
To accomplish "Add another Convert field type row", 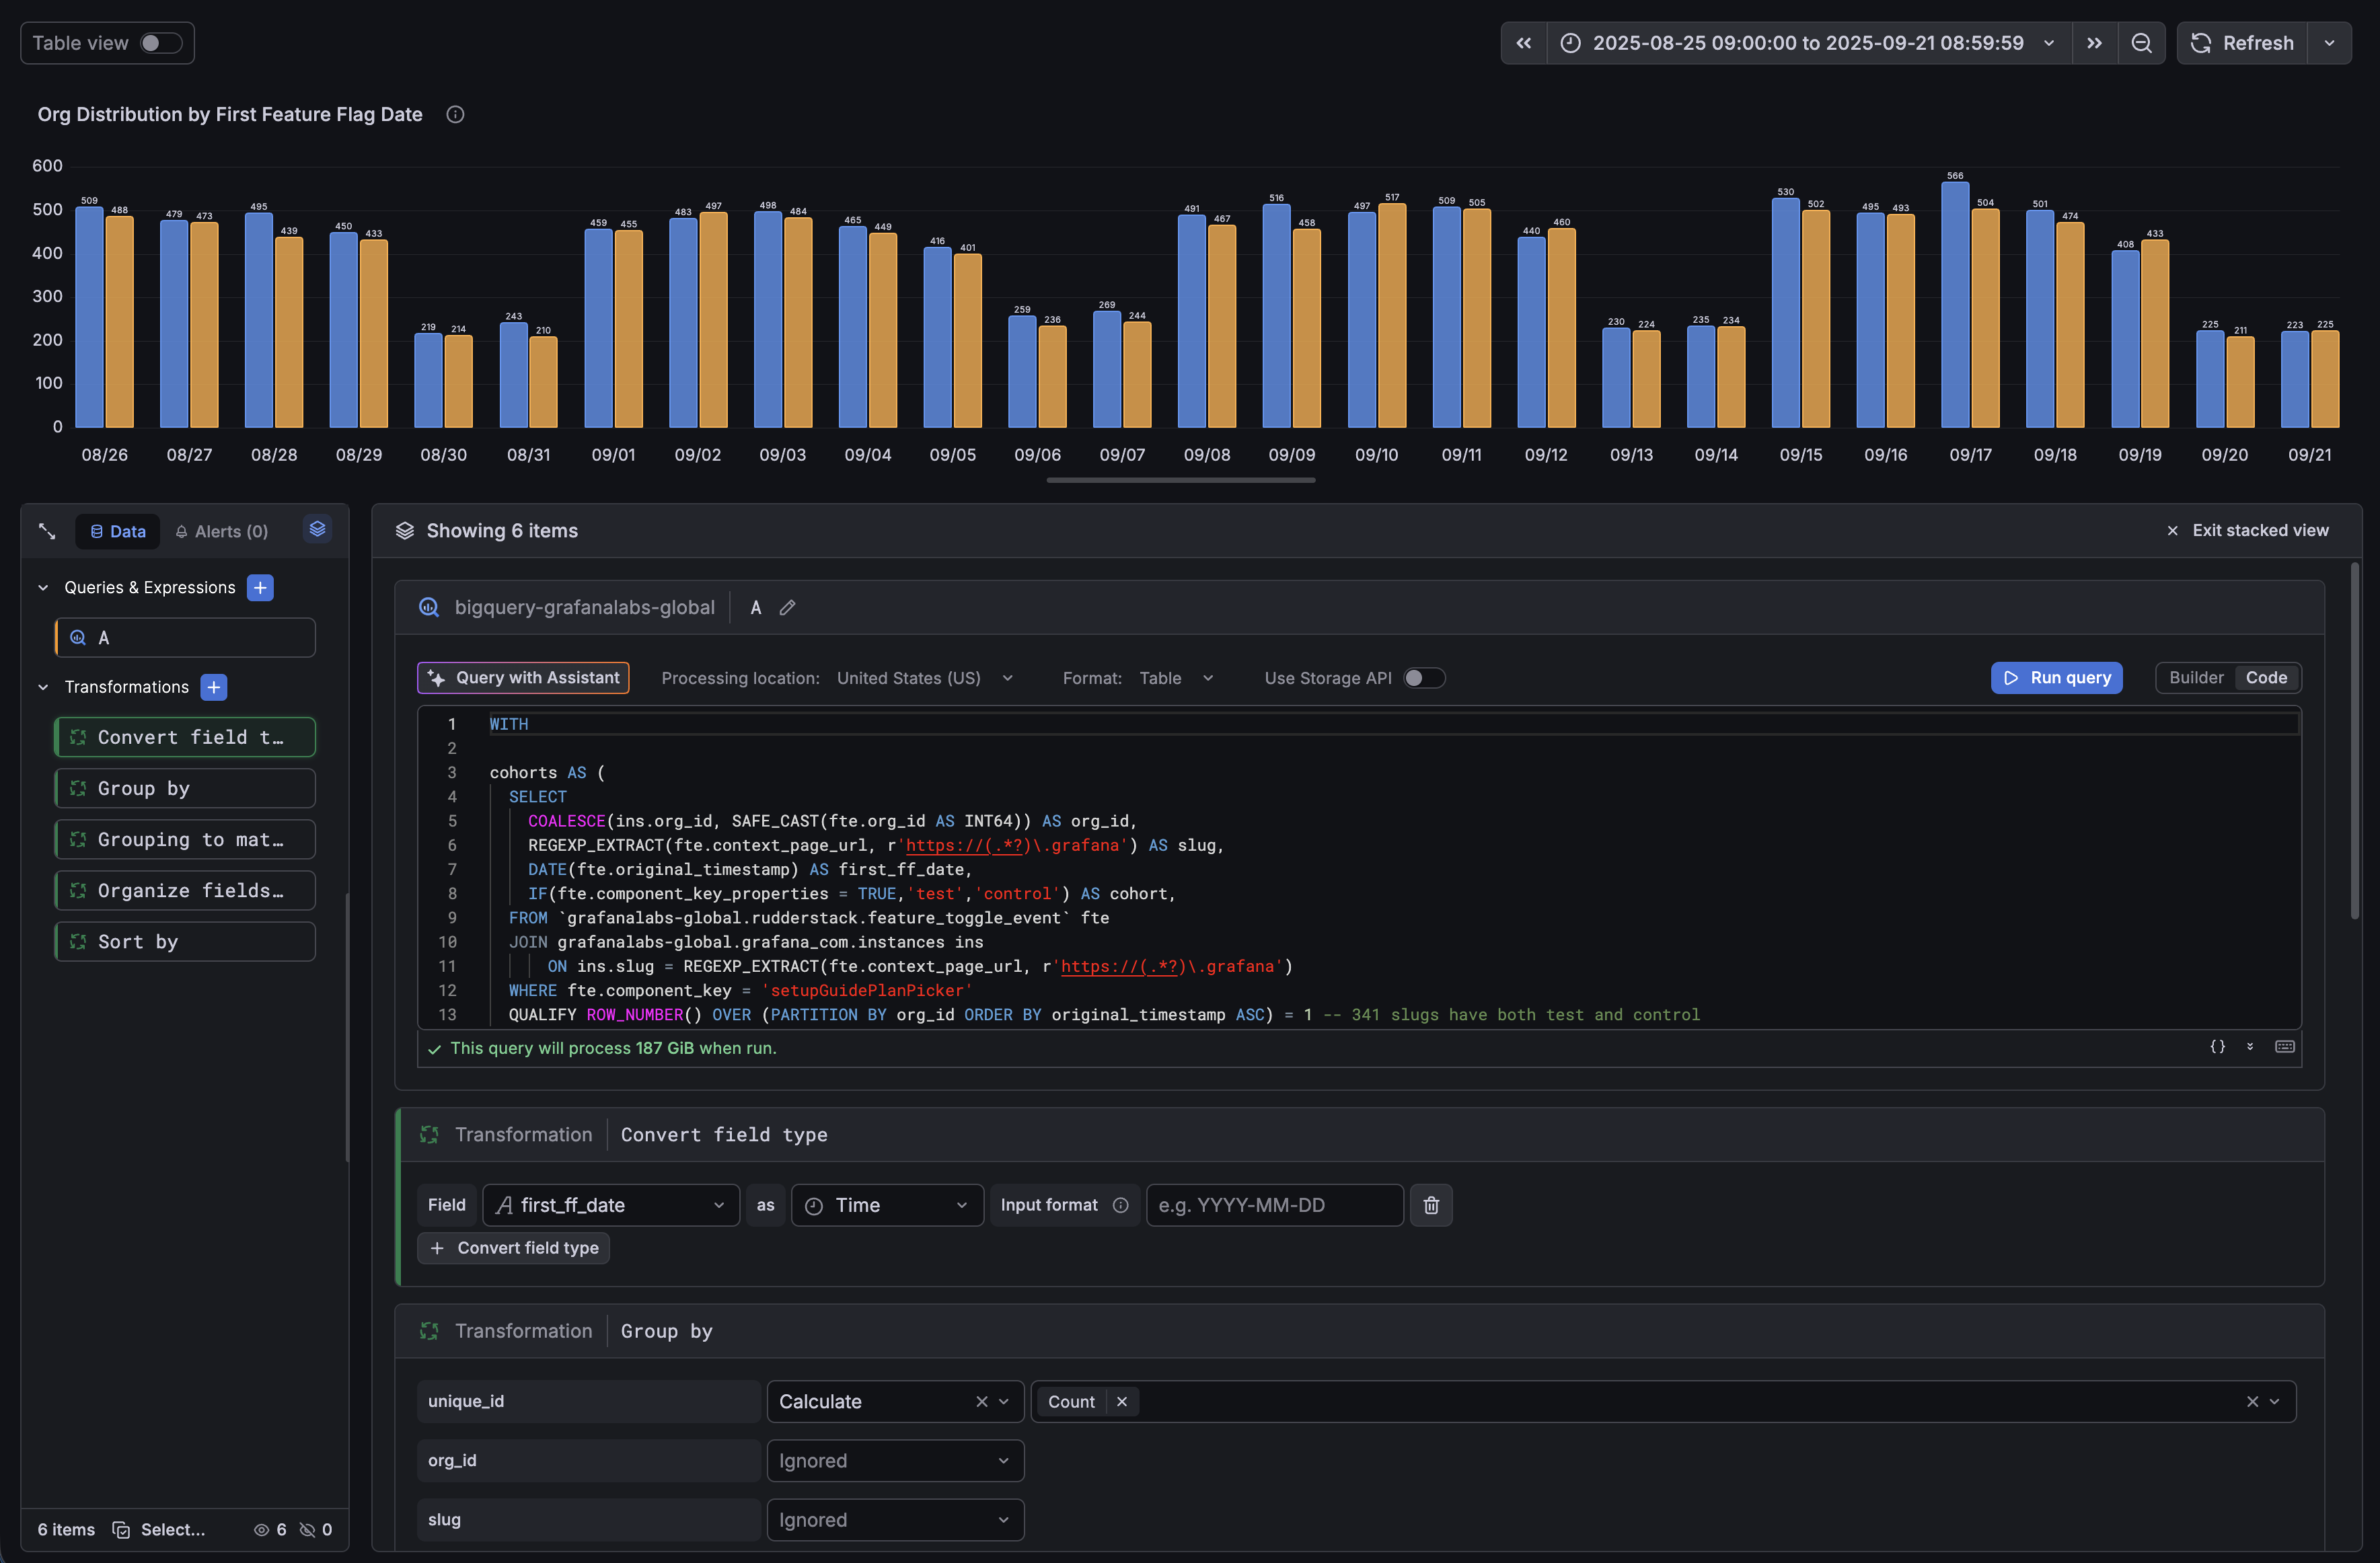I will (x=513, y=1248).
